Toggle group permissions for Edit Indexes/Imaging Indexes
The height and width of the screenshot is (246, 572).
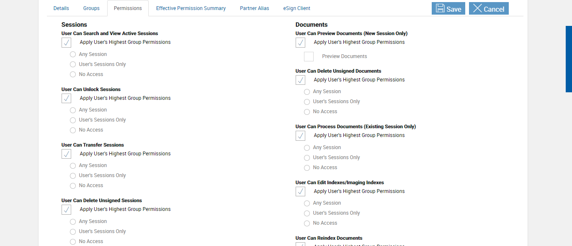pos(301,191)
